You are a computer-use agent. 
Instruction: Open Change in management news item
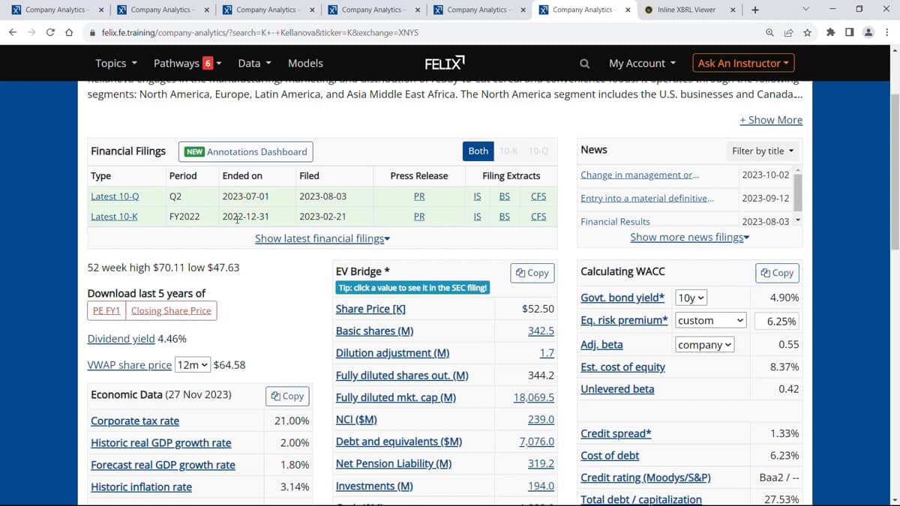[x=640, y=175]
